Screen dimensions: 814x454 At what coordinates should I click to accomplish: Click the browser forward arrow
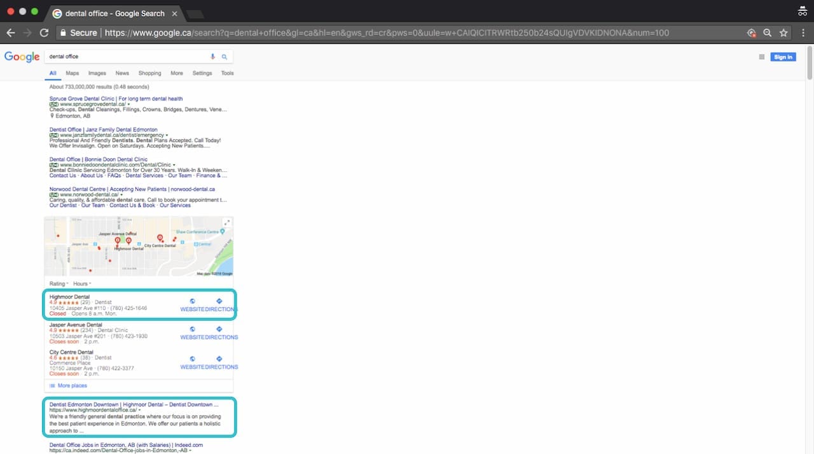point(27,32)
